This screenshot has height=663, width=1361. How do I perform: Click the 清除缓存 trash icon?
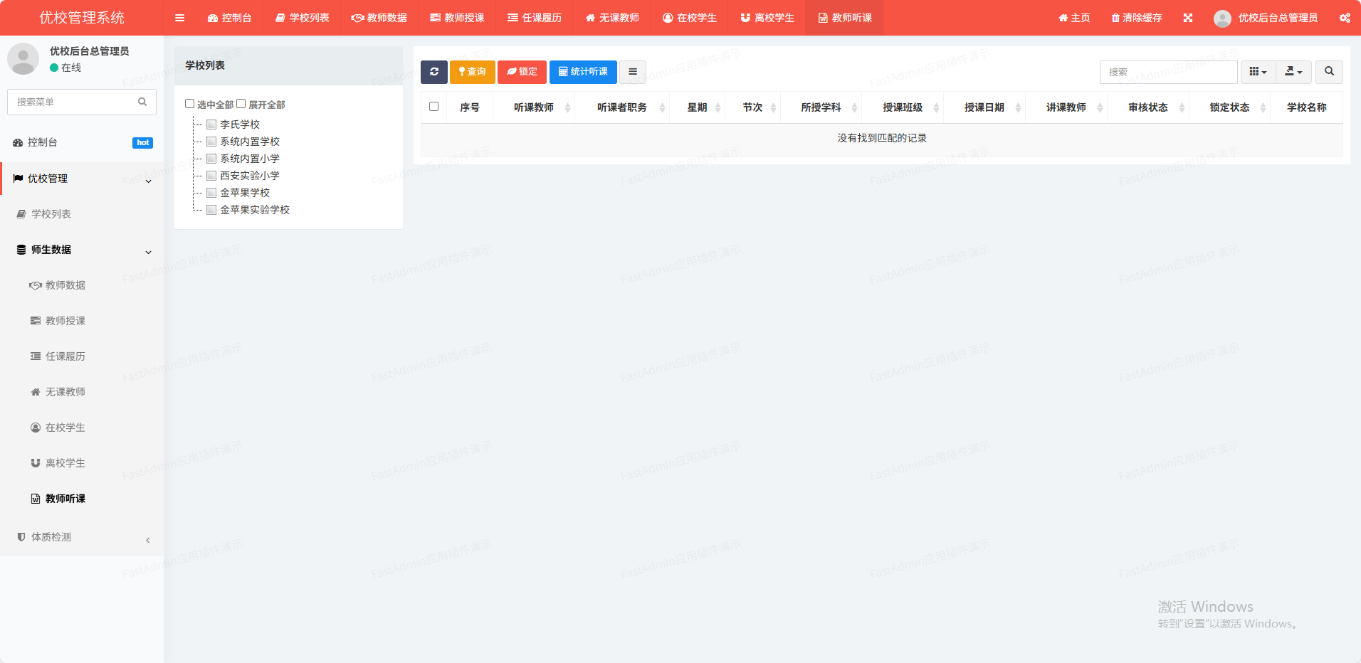coord(1115,18)
